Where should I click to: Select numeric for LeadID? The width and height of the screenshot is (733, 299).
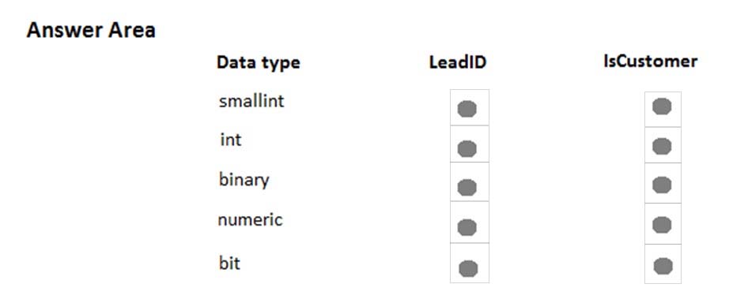(x=467, y=228)
